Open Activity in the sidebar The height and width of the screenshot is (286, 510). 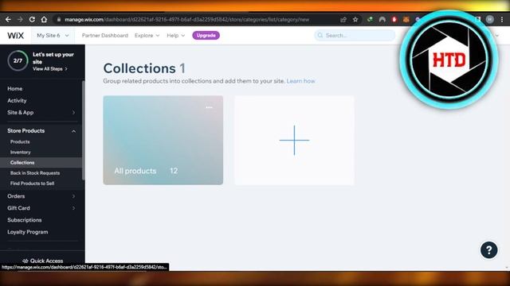pyautogui.click(x=17, y=101)
